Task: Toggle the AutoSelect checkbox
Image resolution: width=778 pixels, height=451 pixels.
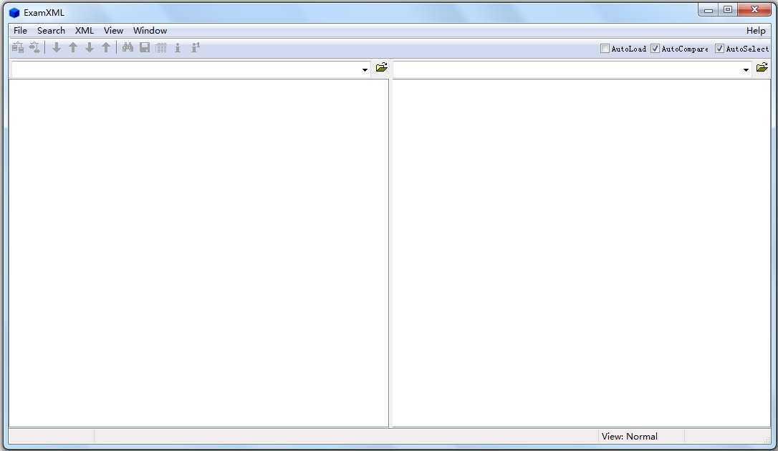Action: (x=719, y=49)
